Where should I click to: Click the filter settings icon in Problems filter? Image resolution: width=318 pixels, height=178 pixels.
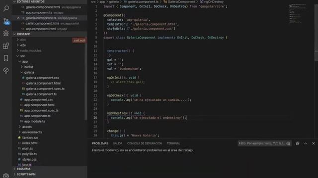288,143
